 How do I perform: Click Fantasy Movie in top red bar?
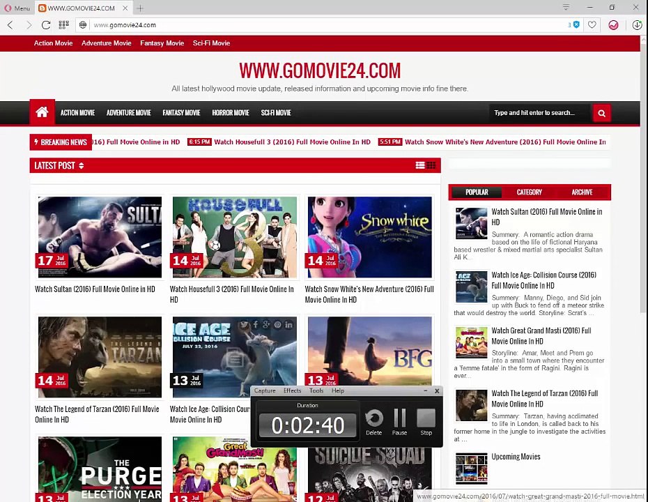point(162,43)
